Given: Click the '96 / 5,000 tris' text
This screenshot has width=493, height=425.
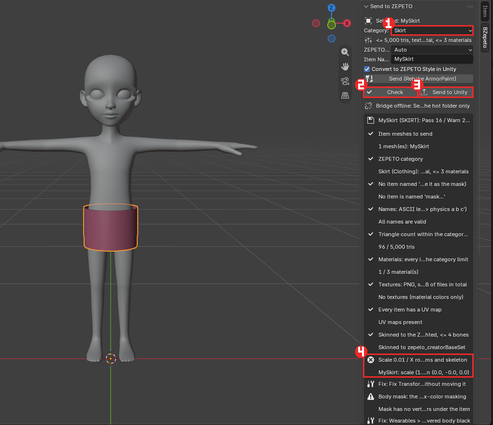Looking at the screenshot, I should coord(396,247).
